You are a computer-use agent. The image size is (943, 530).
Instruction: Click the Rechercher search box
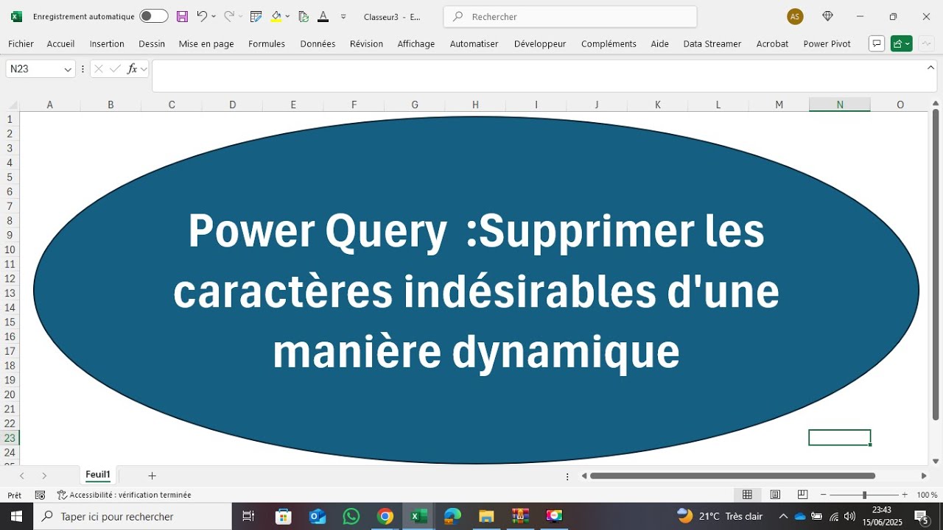point(570,16)
